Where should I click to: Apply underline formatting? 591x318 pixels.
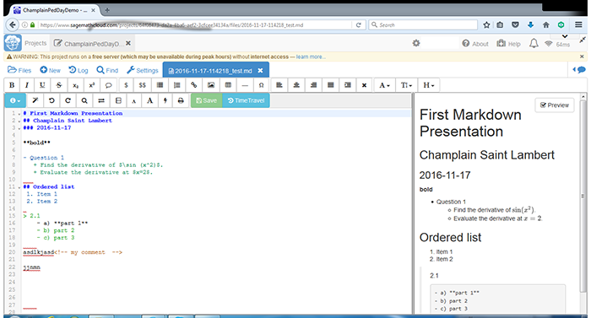[x=42, y=85]
